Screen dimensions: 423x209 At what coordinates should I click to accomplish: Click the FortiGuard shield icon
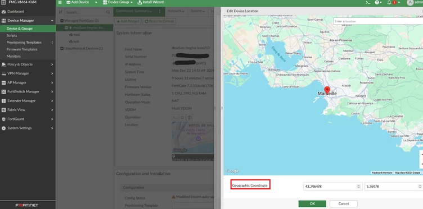point(3,119)
